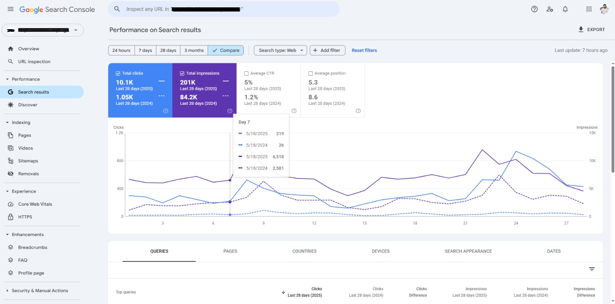Click the page vertical scrollbar
The width and height of the screenshot is (615, 304).
click(x=613, y=119)
